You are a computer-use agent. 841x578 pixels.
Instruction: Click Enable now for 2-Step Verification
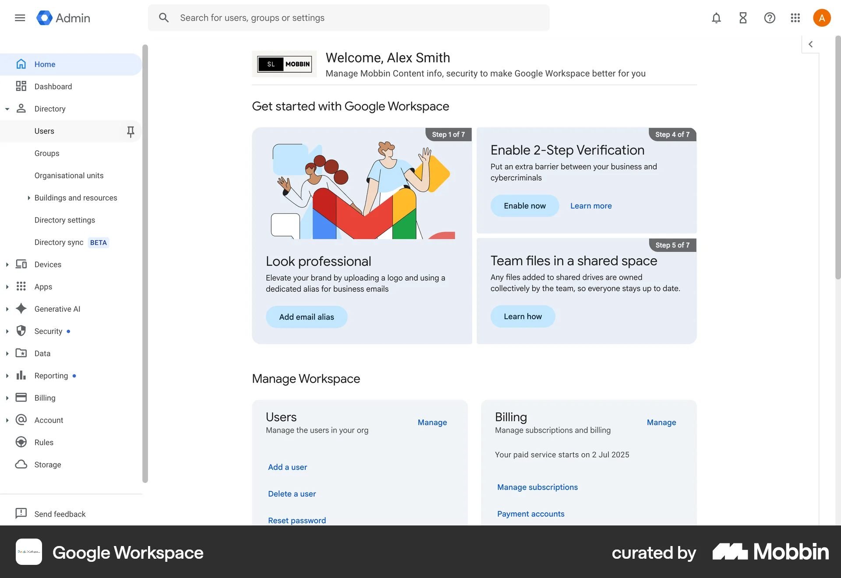coord(524,205)
